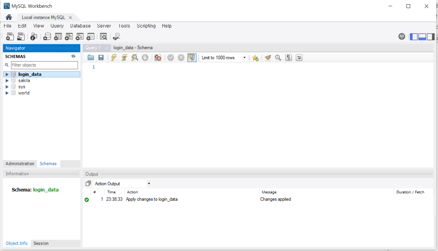
Task: Create a new SQL tab icon
Action: tap(10, 36)
